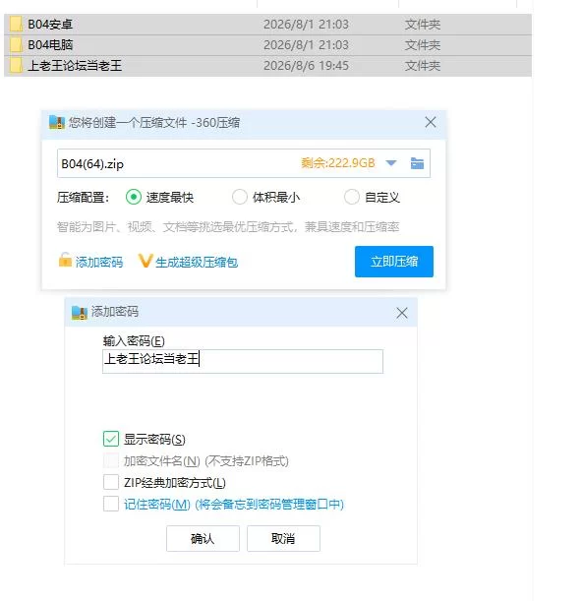This screenshot has height=601, width=582.
Task: Expand the save path dropdown arrow
Action: [391, 163]
